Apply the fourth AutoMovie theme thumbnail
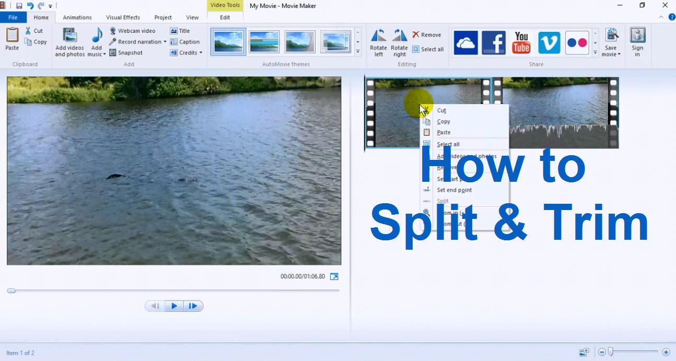Screen dimensions: 676x361 click(336, 42)
